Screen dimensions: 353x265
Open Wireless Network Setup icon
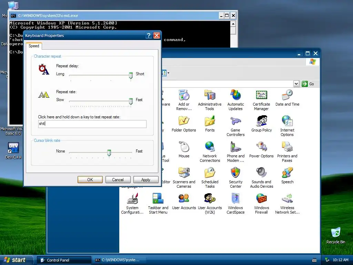287,204
